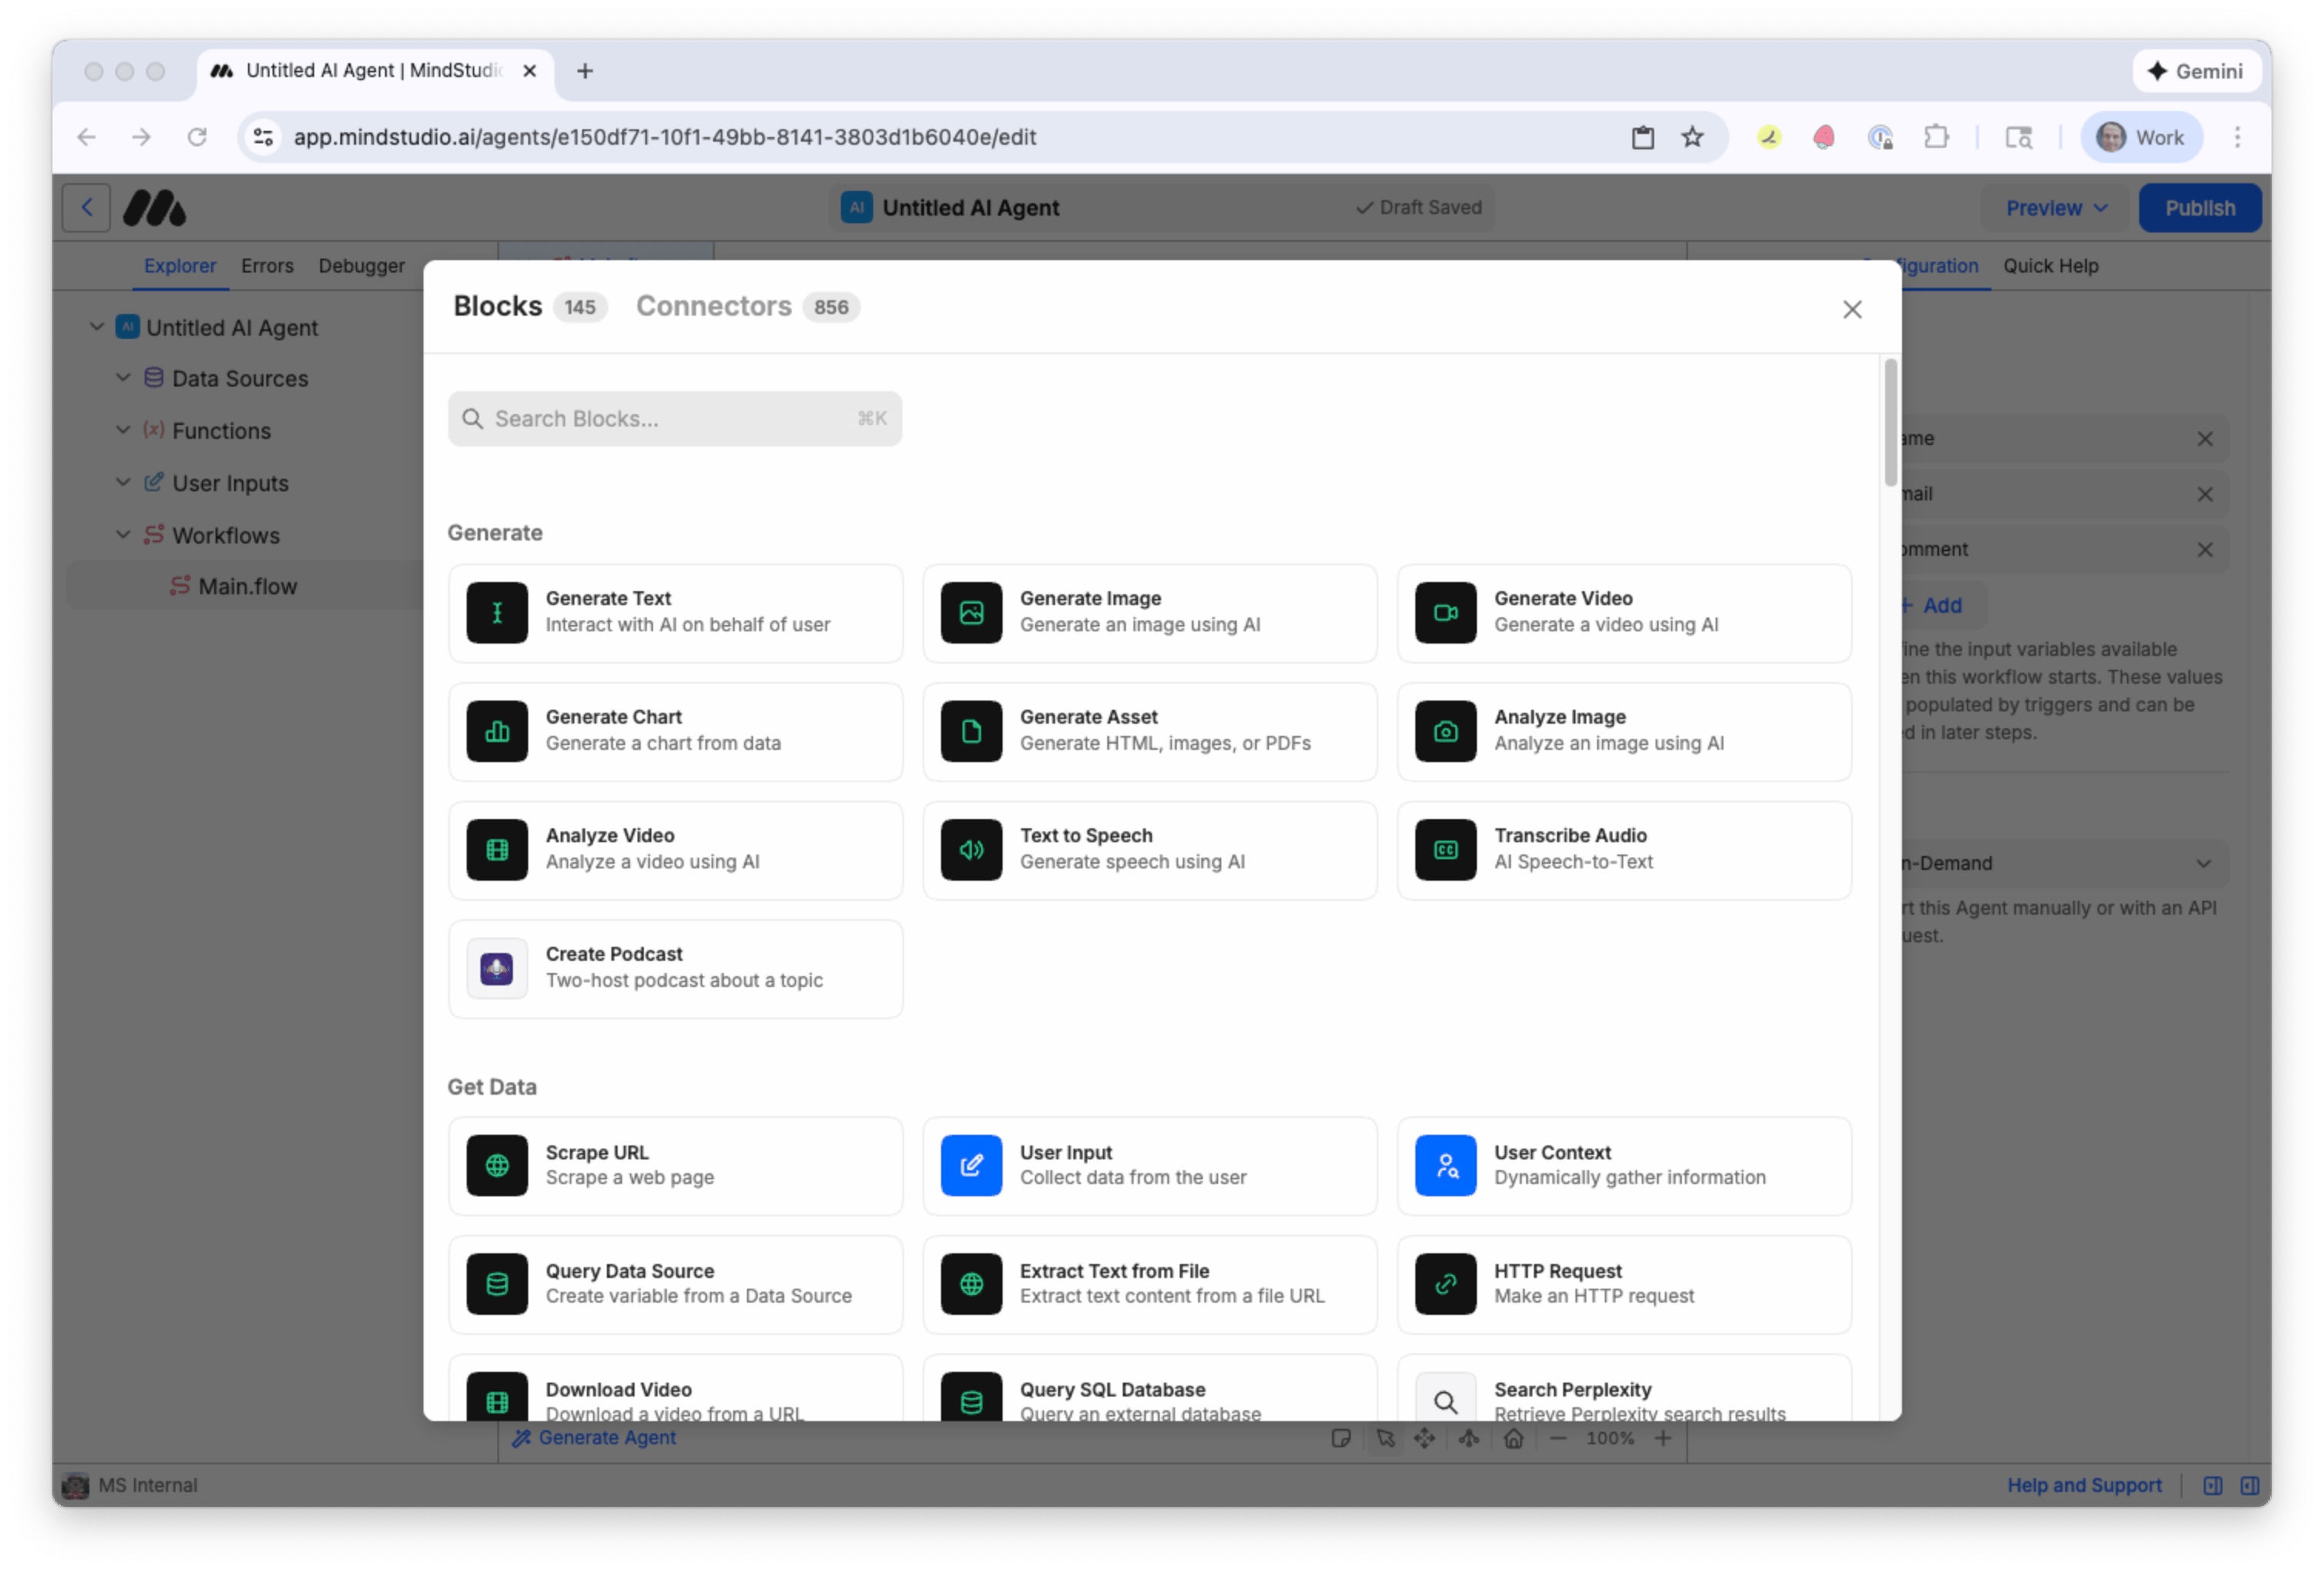This screenshot has height=1572, width=2324.
Task: Switch to the Connectors tab
Action: (x=714, y=306)
